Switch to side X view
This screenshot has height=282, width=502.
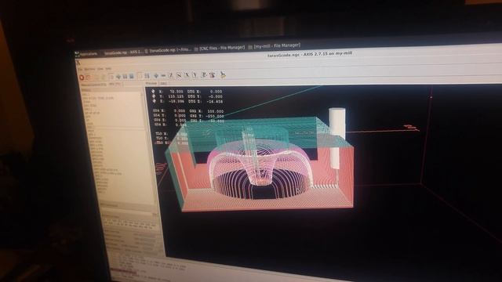tap(187, 75)
